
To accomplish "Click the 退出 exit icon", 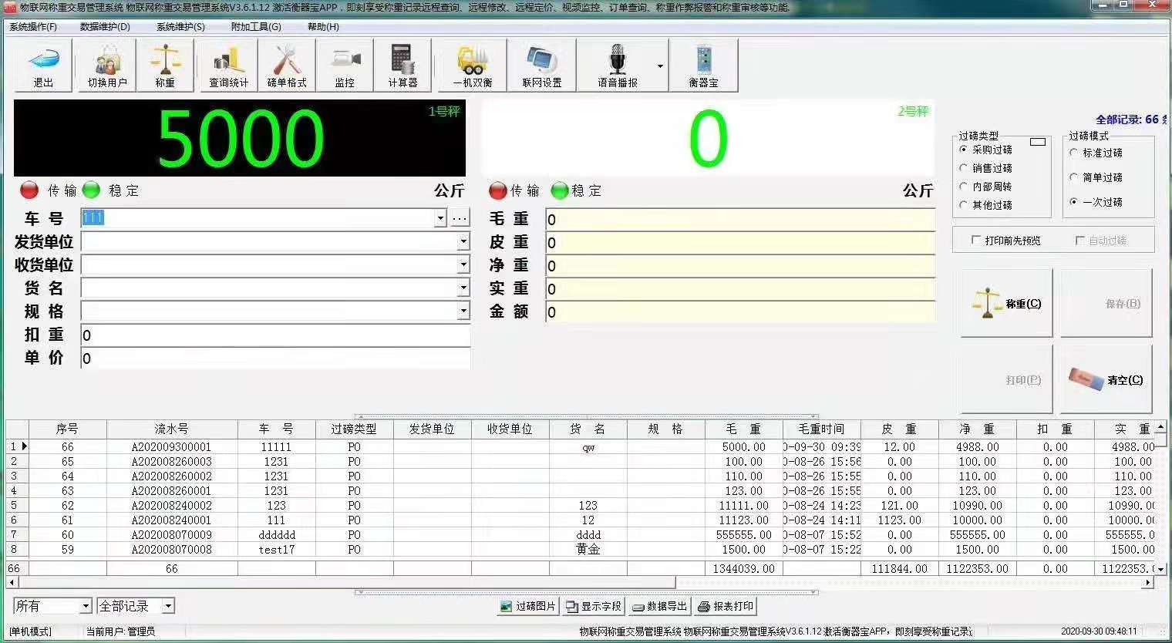I will click(42, 65).
